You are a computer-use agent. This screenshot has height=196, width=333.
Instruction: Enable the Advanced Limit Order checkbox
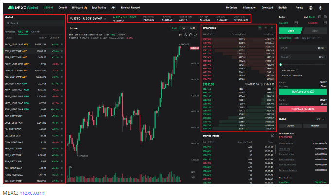click(x=280, y=75)
